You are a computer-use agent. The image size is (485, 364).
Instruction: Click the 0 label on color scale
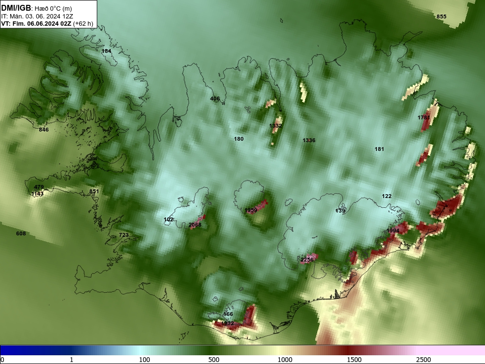(3, 360)
